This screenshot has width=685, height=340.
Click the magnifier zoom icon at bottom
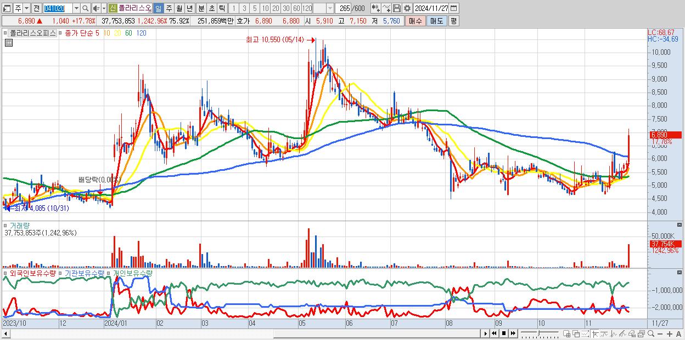[650, 333]
